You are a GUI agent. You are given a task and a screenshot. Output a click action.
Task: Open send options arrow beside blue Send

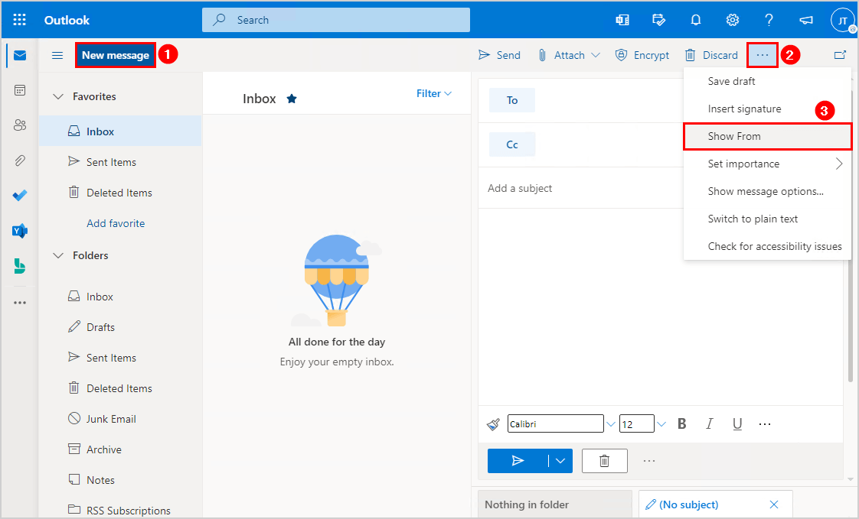coord(560,460)
